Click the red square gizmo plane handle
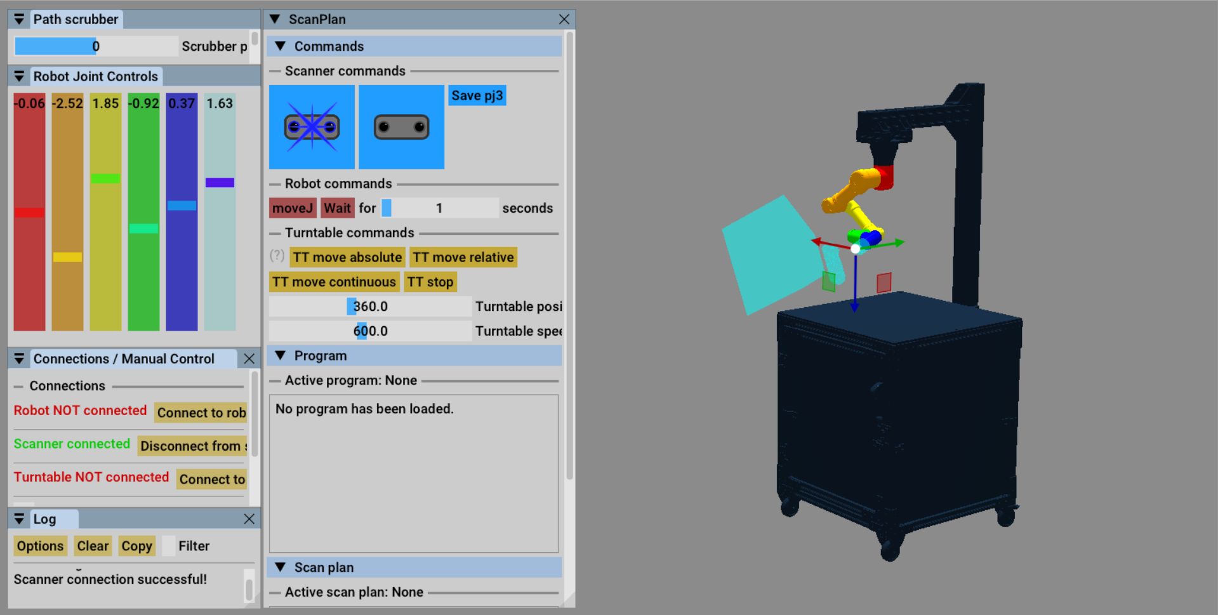This screenshot has width=1218, height=615. coord(884,282)
